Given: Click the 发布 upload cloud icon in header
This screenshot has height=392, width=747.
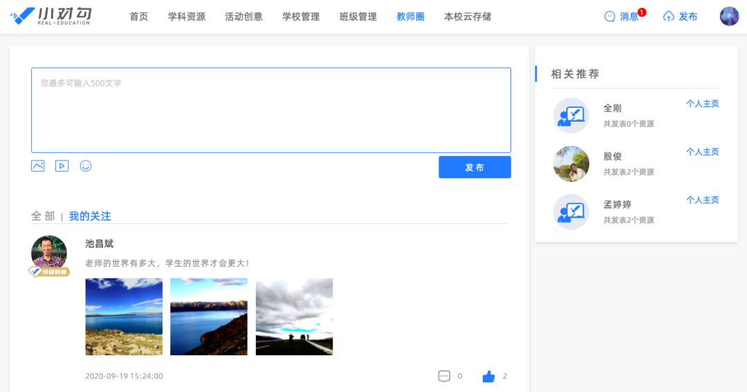Looking at the screenshot, I should click(669, 17).
